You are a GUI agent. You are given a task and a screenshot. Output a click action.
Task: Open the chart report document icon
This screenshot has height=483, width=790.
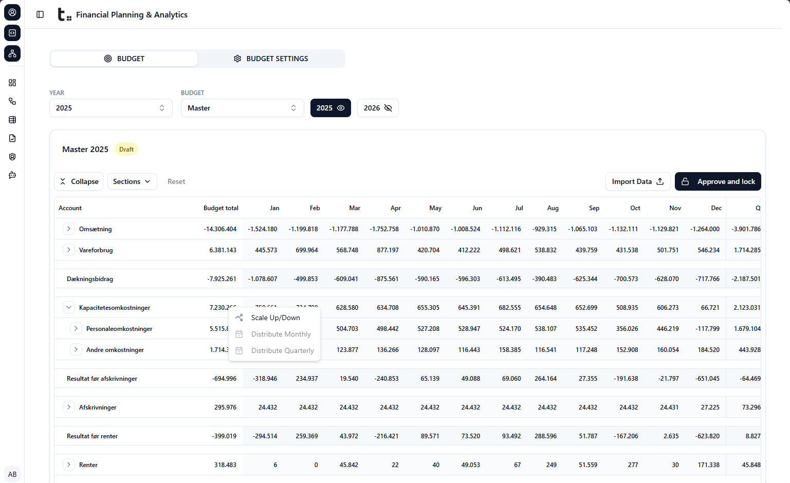12,138
